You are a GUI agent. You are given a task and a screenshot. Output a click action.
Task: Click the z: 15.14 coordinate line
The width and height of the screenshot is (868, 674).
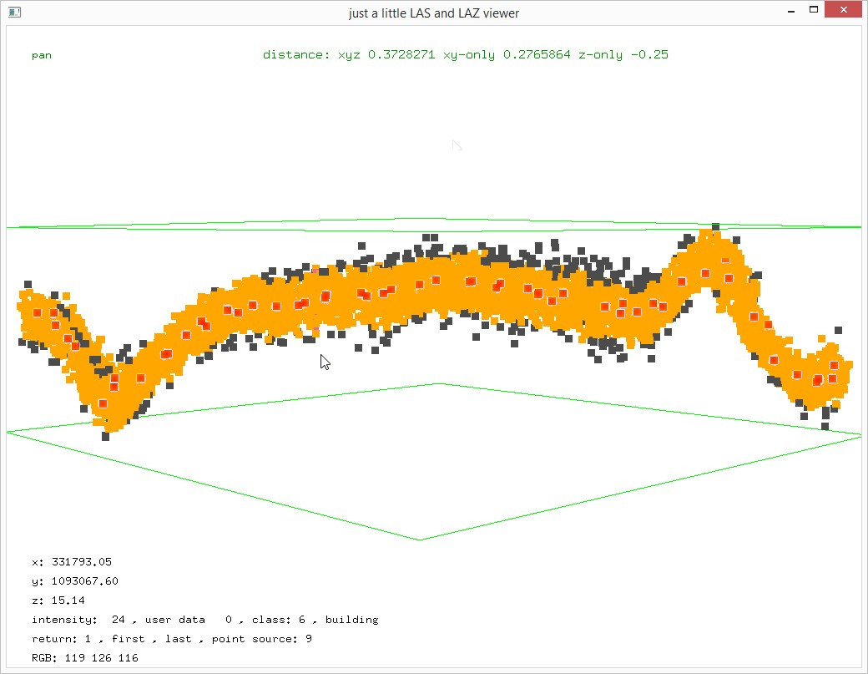click(x=58, y=601)
